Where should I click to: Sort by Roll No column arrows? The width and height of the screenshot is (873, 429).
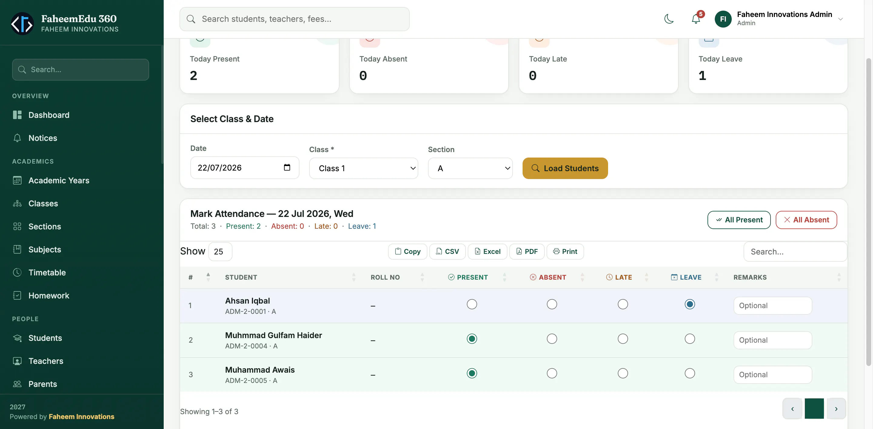pyautogui.click(x=422, y=277)
